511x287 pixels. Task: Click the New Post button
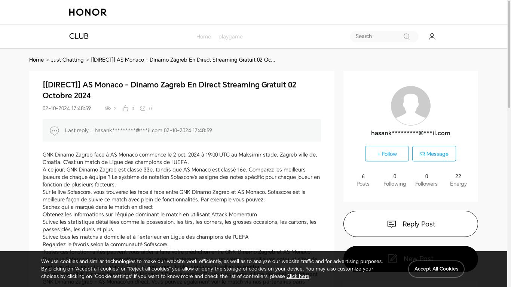[x=411, y=259]
